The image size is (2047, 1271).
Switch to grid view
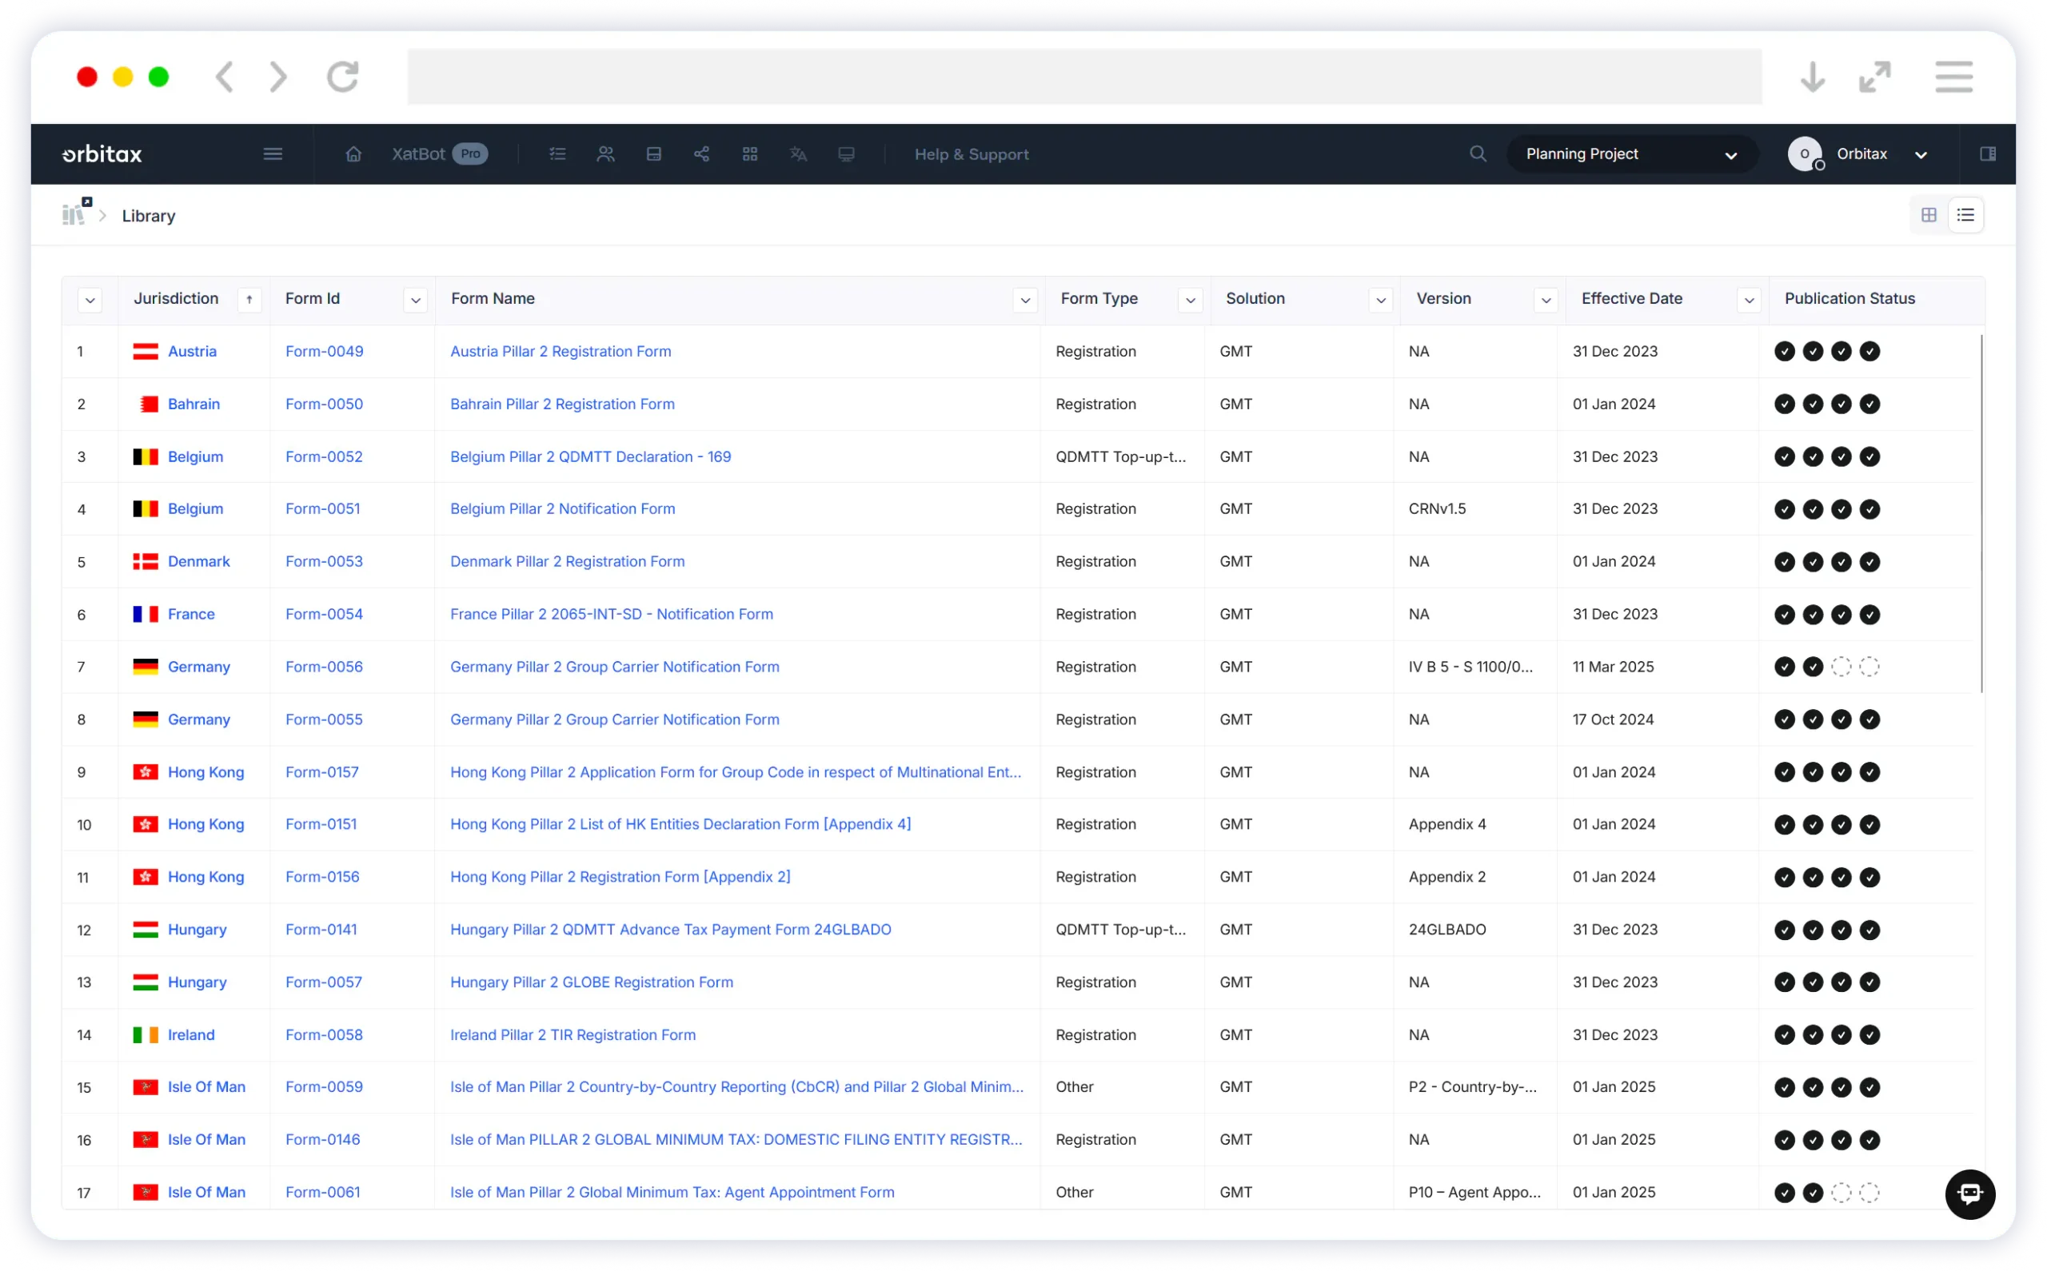tap(1929, 215)
